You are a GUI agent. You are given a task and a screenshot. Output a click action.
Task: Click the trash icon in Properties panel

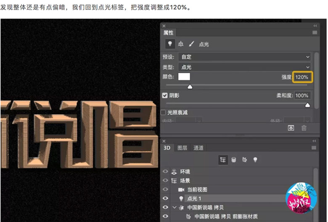(304, 128)
